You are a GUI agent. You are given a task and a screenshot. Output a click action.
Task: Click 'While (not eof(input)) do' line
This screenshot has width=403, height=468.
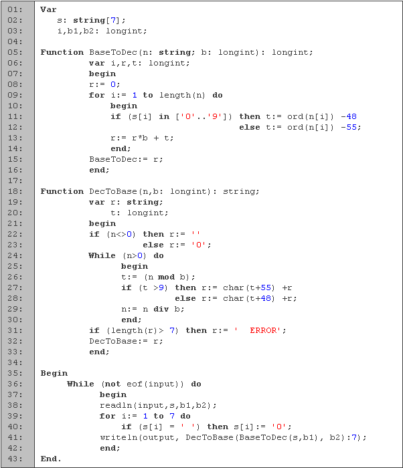tap(135, 384)
